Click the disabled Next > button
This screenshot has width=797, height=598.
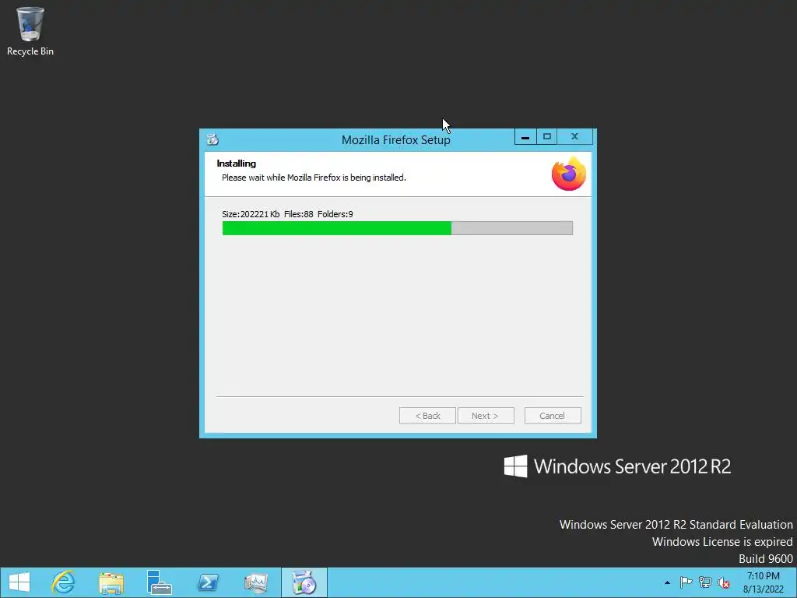click(x=486, y=416)
